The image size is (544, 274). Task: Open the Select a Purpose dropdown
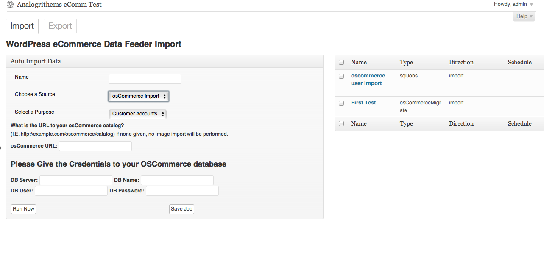click(x=138, y=114)
